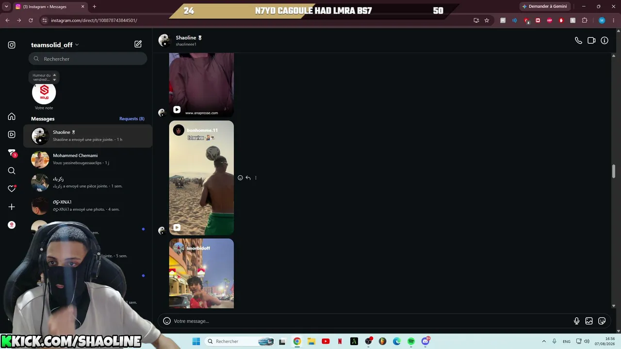The height and width of the screenshot is (349, 621).
Task: Open the Messages icon with 3 badge
Action: (x=12, y=153)
